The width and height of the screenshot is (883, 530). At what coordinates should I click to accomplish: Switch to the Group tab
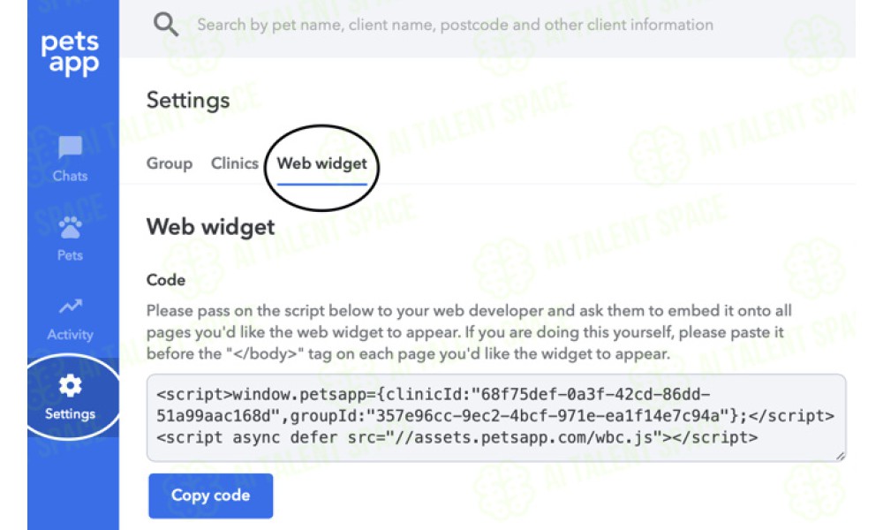[170, 163]
